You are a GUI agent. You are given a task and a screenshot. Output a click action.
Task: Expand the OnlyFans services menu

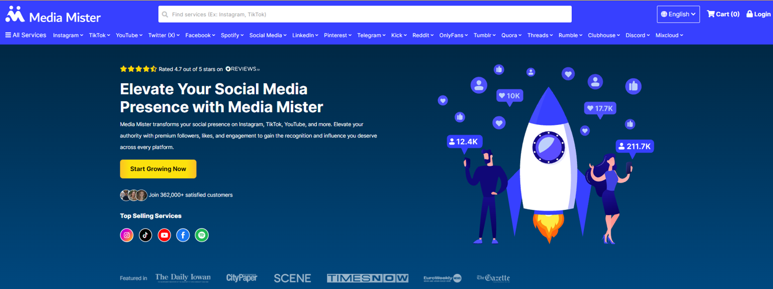coord(454,35)
